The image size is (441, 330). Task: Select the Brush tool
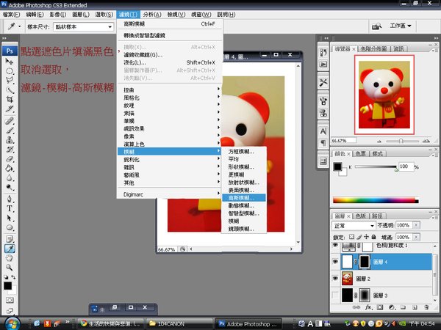10,131
